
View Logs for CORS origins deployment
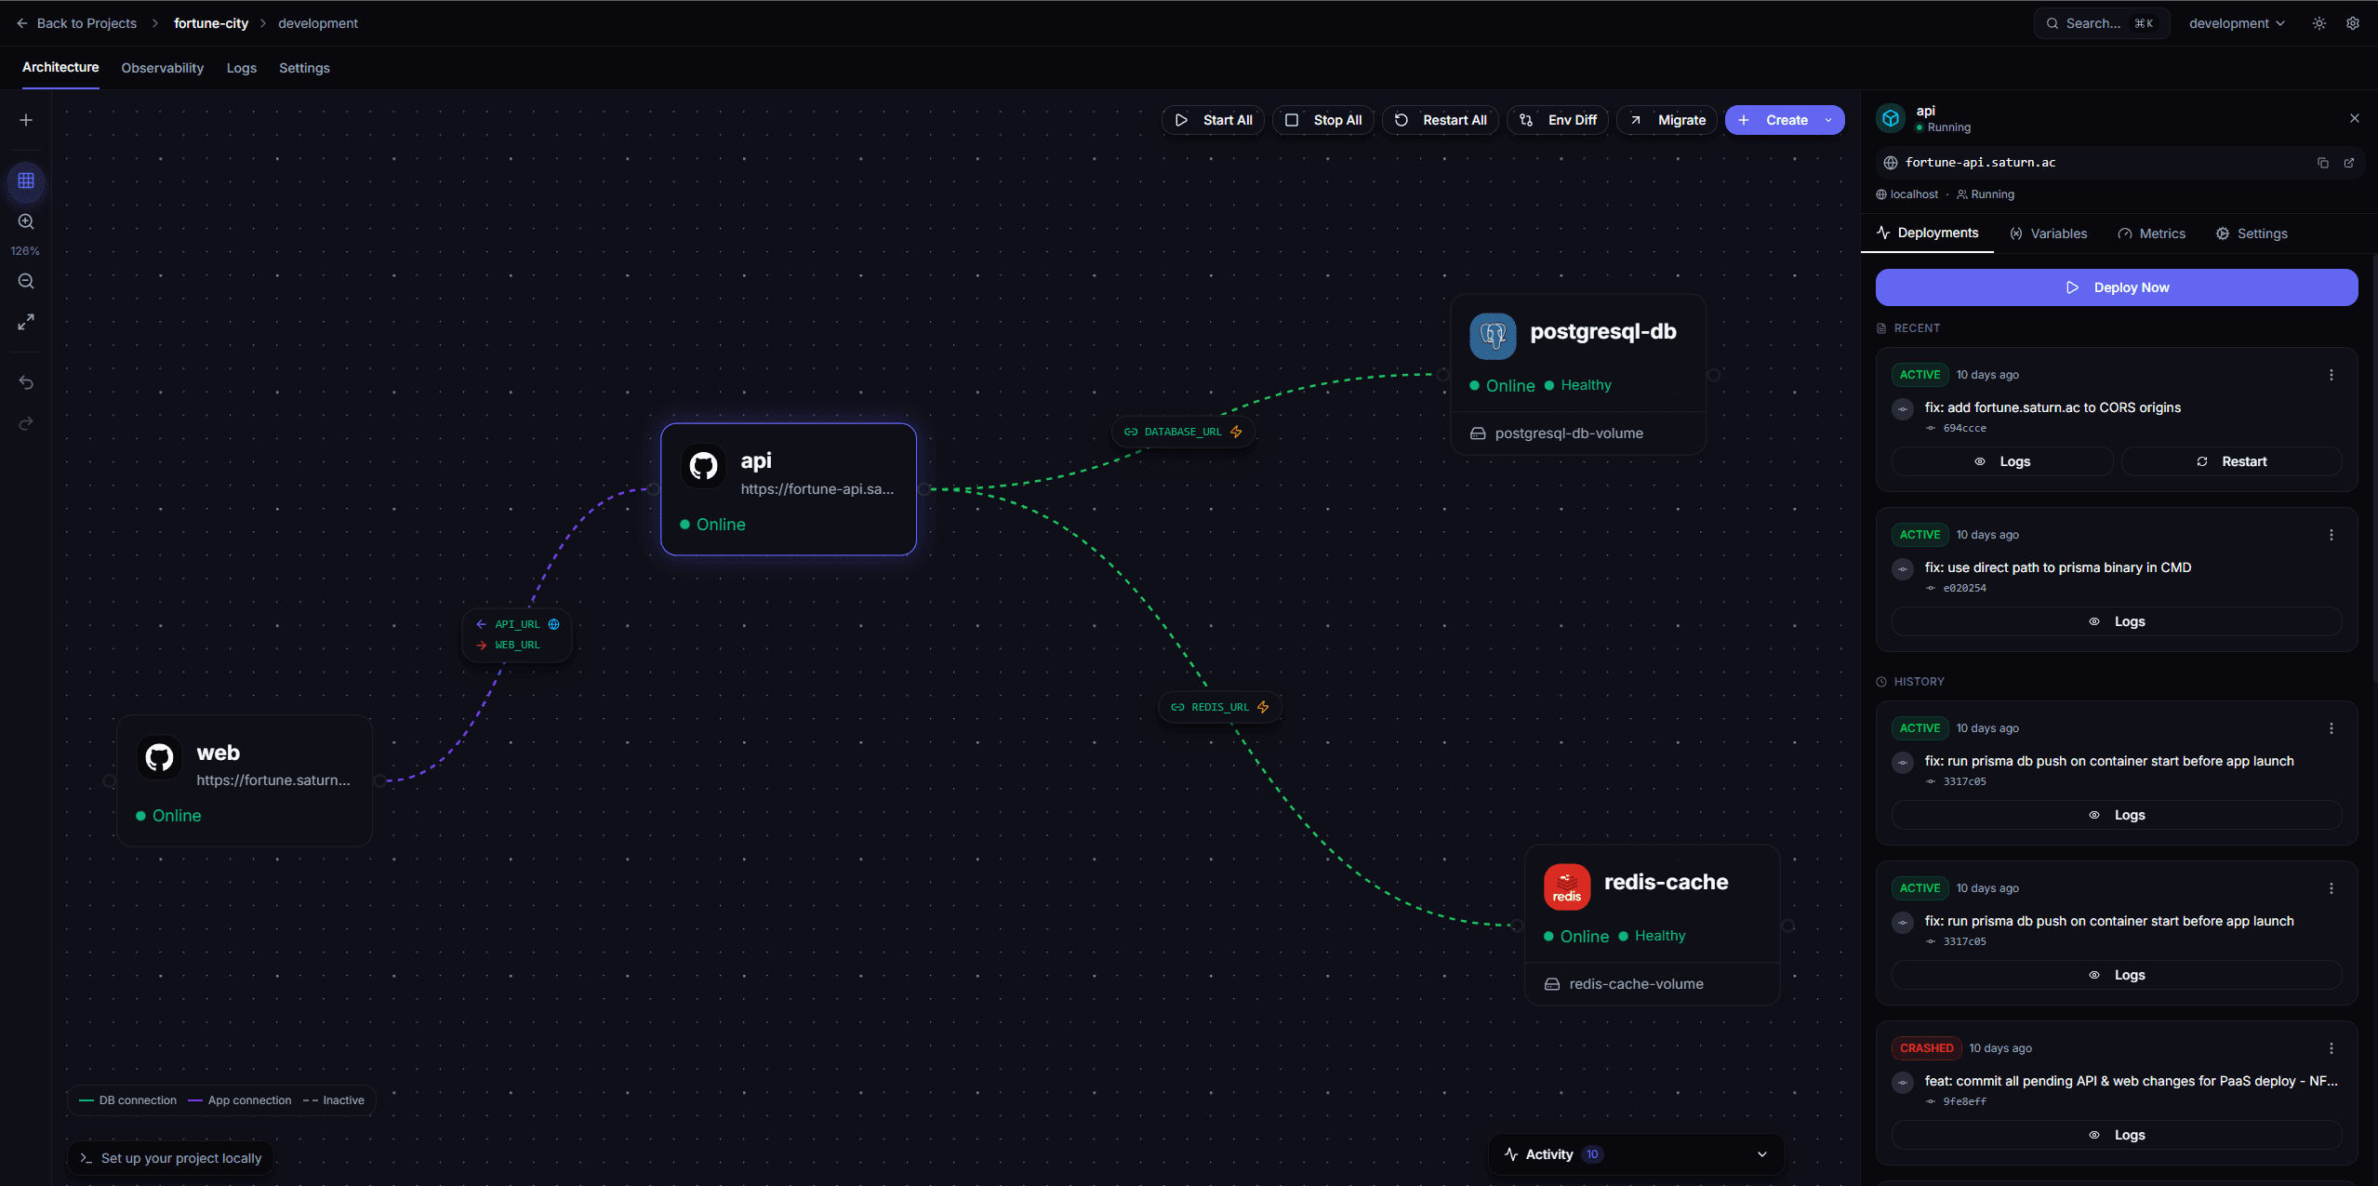click(x=2002, y=461)
